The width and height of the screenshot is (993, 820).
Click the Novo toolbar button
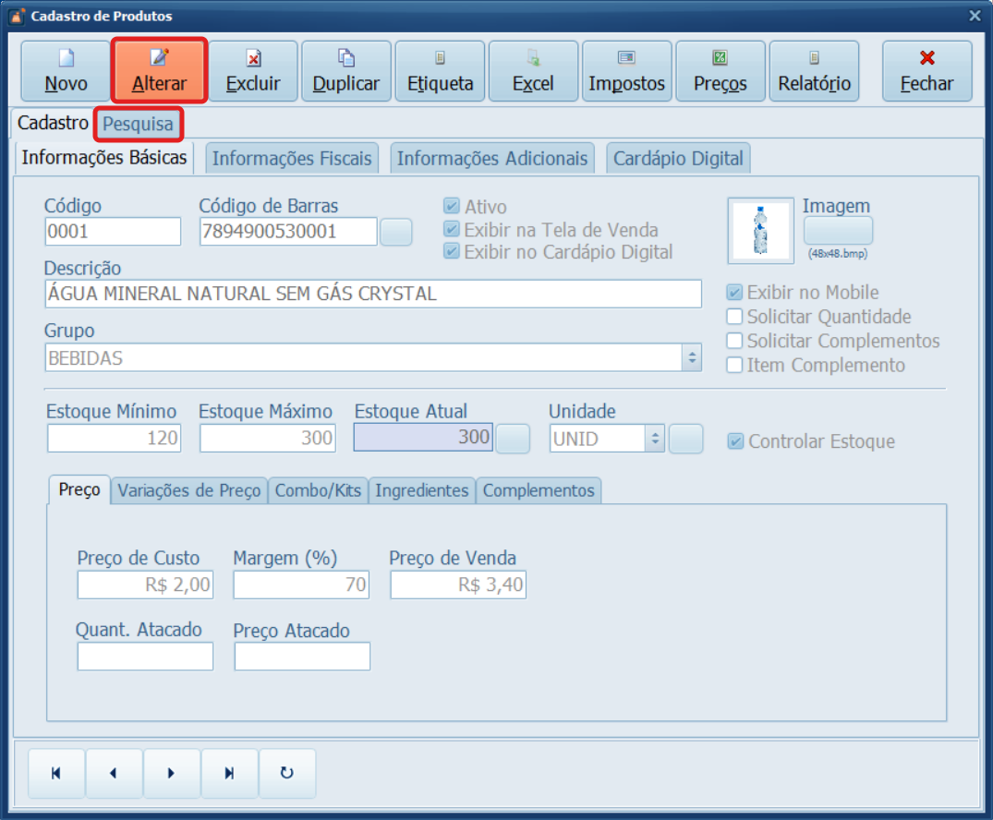click(66, 71)
